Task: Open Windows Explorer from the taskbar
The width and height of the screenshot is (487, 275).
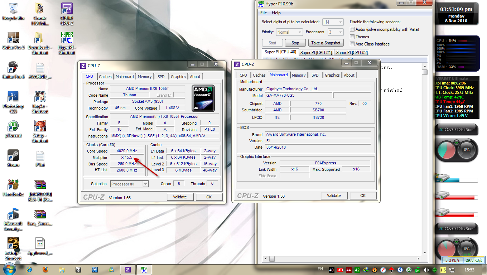Action: 62,269
